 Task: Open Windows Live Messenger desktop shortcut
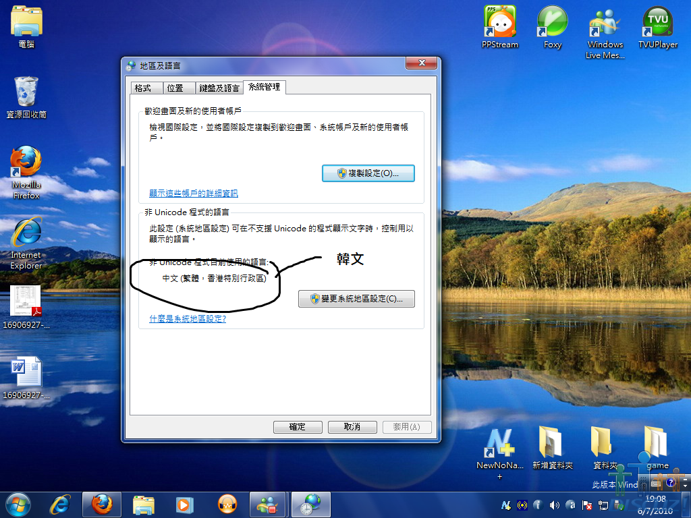[x=605, y=34]
